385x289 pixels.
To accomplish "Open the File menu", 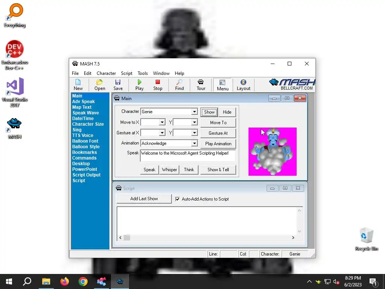I will point(75,73).
